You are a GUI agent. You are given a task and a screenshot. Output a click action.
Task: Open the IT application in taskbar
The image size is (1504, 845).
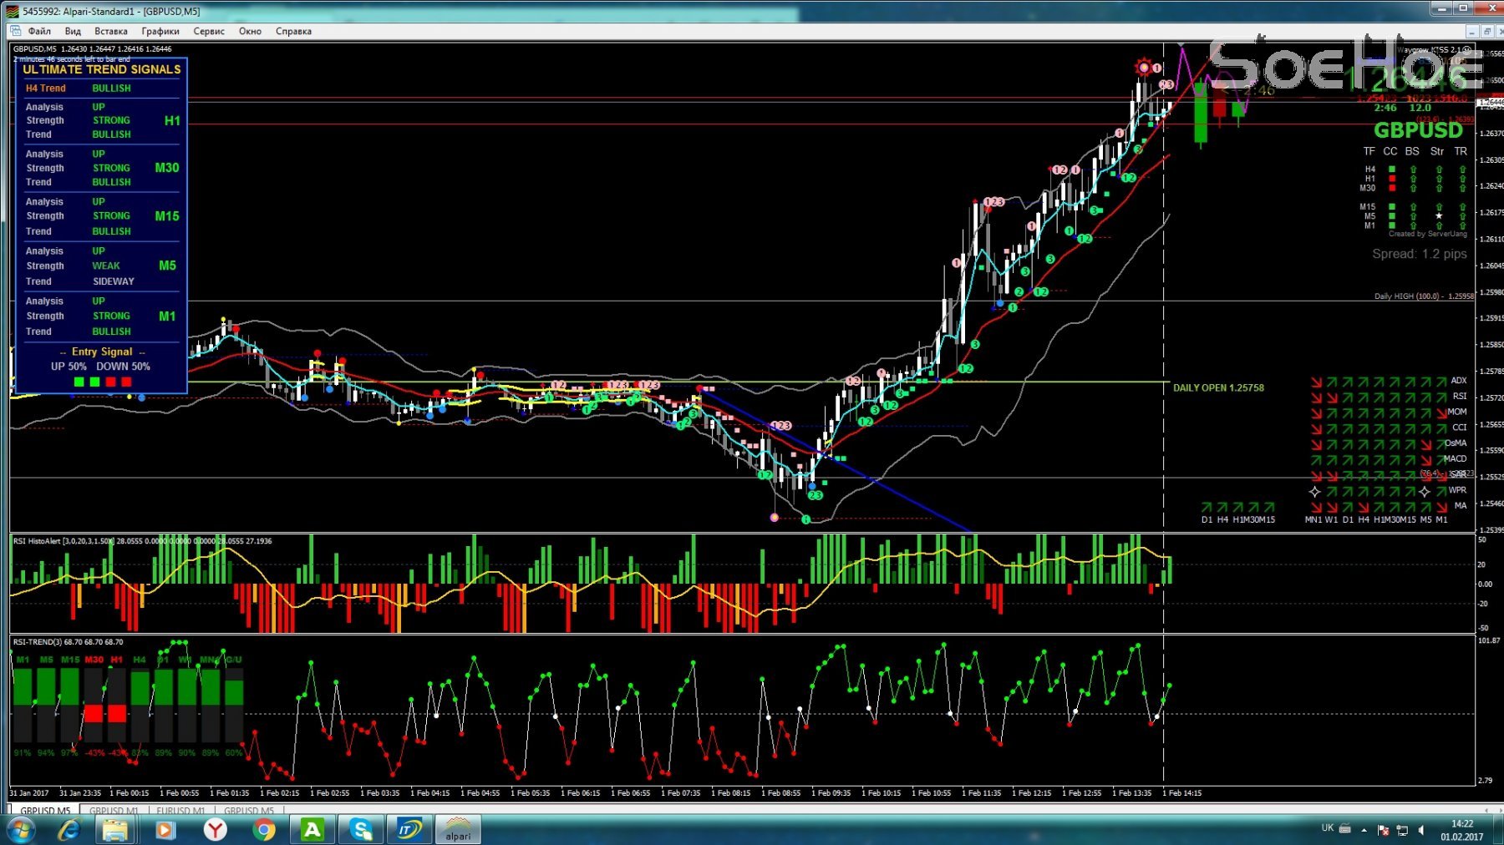coord(409,829)
